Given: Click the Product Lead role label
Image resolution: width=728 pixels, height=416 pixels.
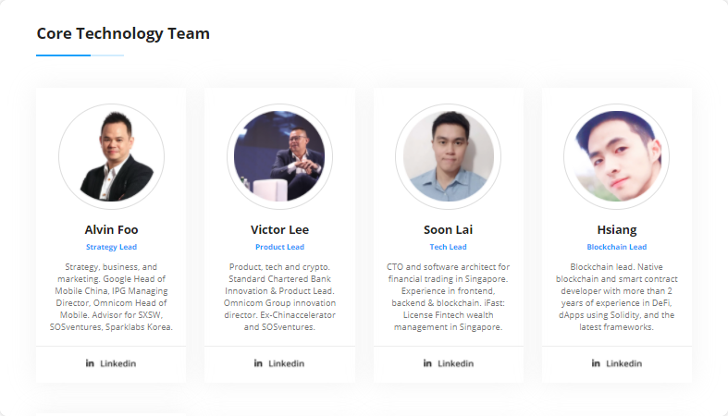Looking at the screenshot, I should tap(279, 247).
